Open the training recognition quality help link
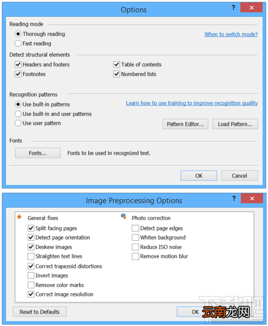The width and height of the screenshot is (268, 326). [192, 103]
